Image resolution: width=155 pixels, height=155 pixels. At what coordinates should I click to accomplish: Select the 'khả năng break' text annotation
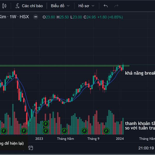[140, 73]
